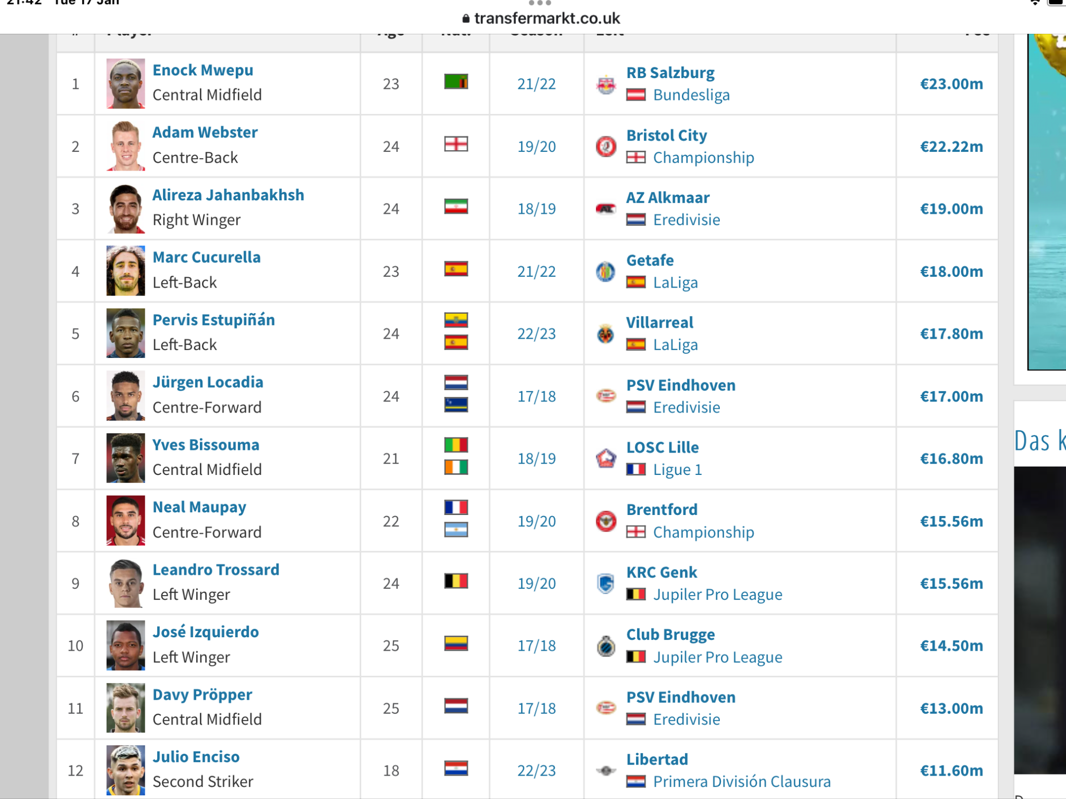The width and height of the screenshot is (1066, 799).
Task: Click the LOSC Lille club crest
Action: [606, 458]
